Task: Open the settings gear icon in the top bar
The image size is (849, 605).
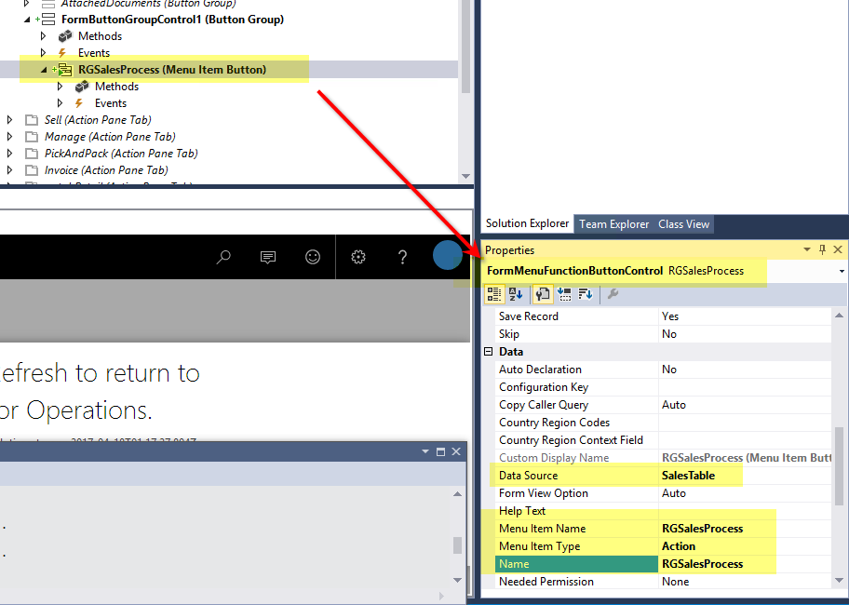Action: (x=357, y=257)
